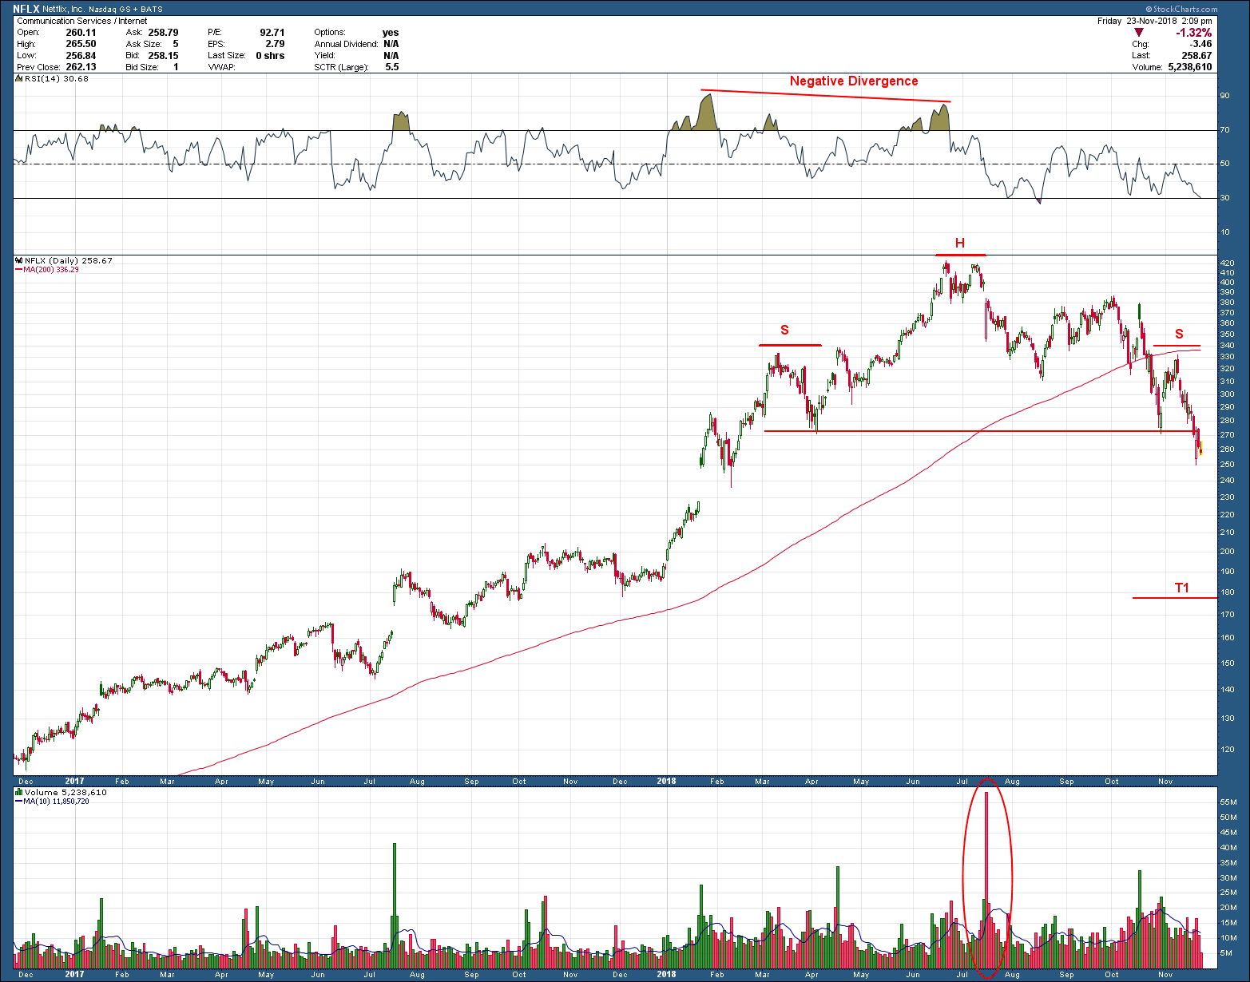Click the Open value 260.11
Screen dimensions: 1250x982
[x=81, y=33]
